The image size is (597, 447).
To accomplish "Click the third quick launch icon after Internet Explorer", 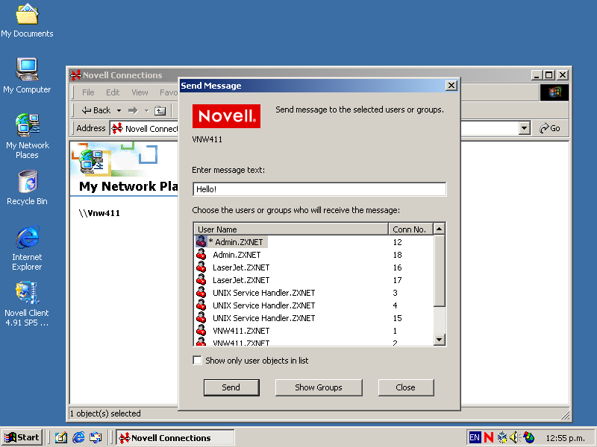I will click(96, 438).
